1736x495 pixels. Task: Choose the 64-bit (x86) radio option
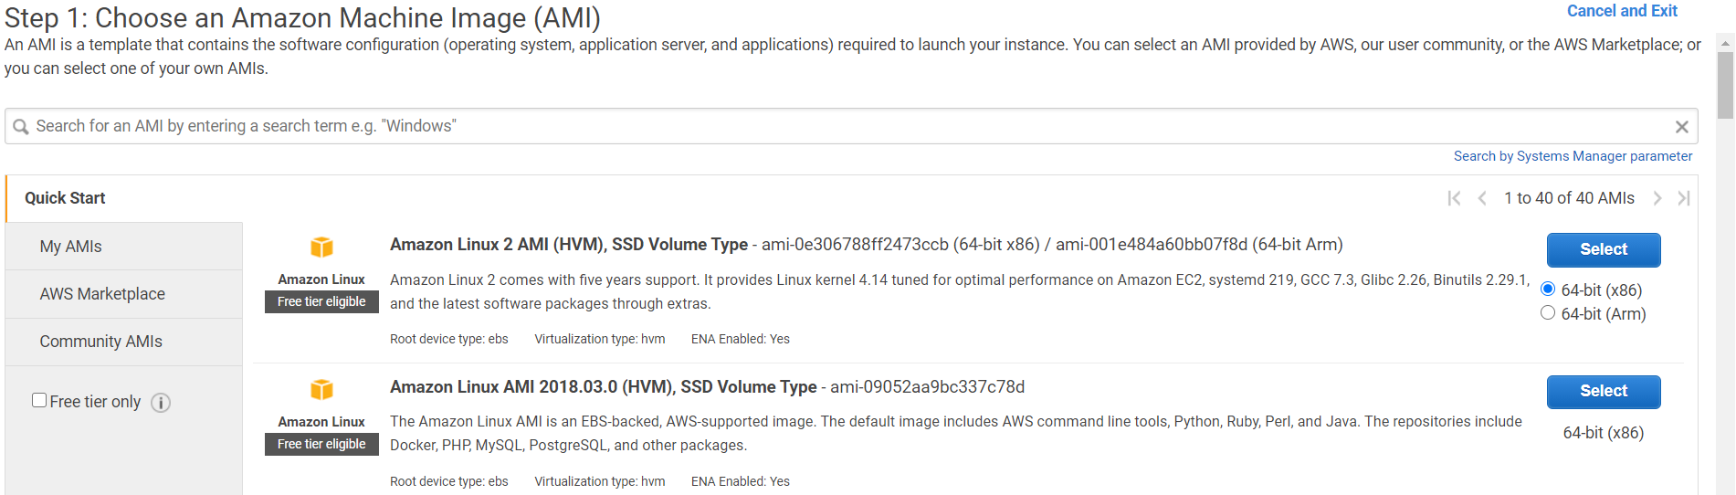pyautogui.click(x=1548, y=289)
